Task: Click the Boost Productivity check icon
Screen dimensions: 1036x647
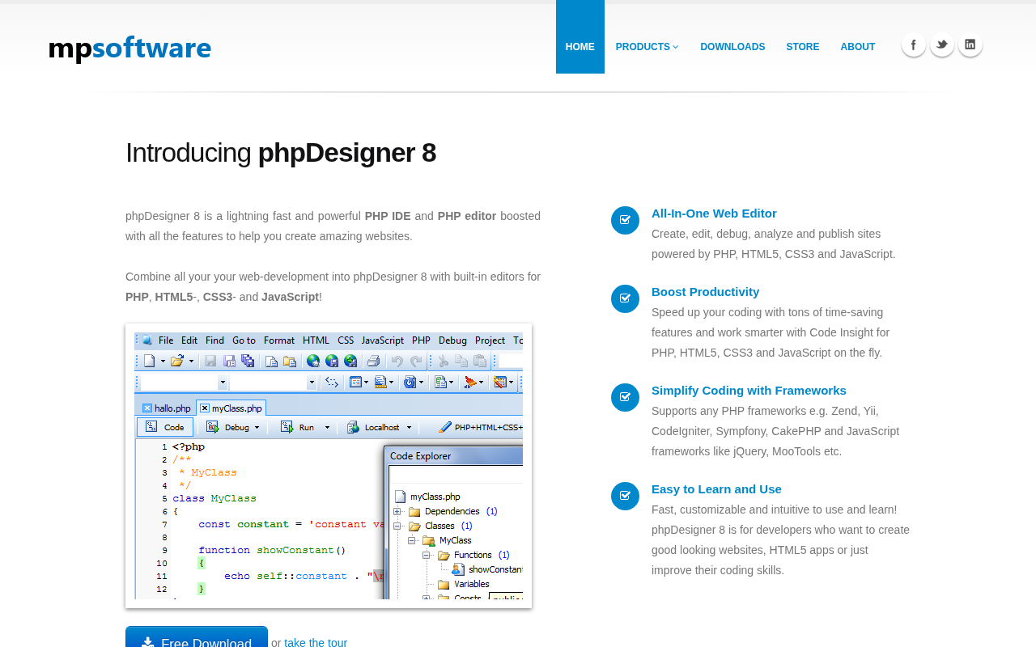Action: click(x=625, y=298)
